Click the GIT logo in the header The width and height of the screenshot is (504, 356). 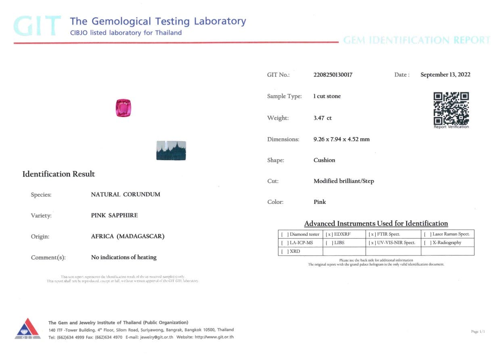(x=37, y=26)
